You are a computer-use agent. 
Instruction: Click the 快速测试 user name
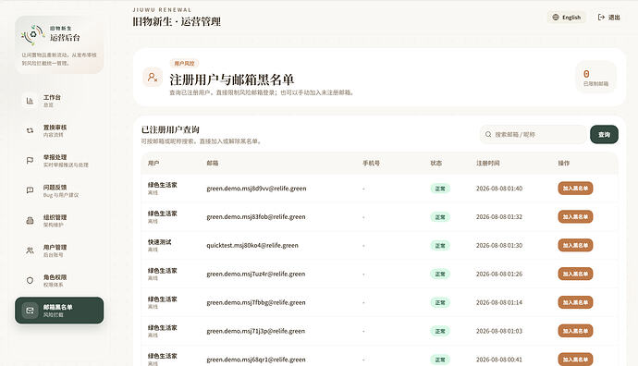(x=159, y=242)
